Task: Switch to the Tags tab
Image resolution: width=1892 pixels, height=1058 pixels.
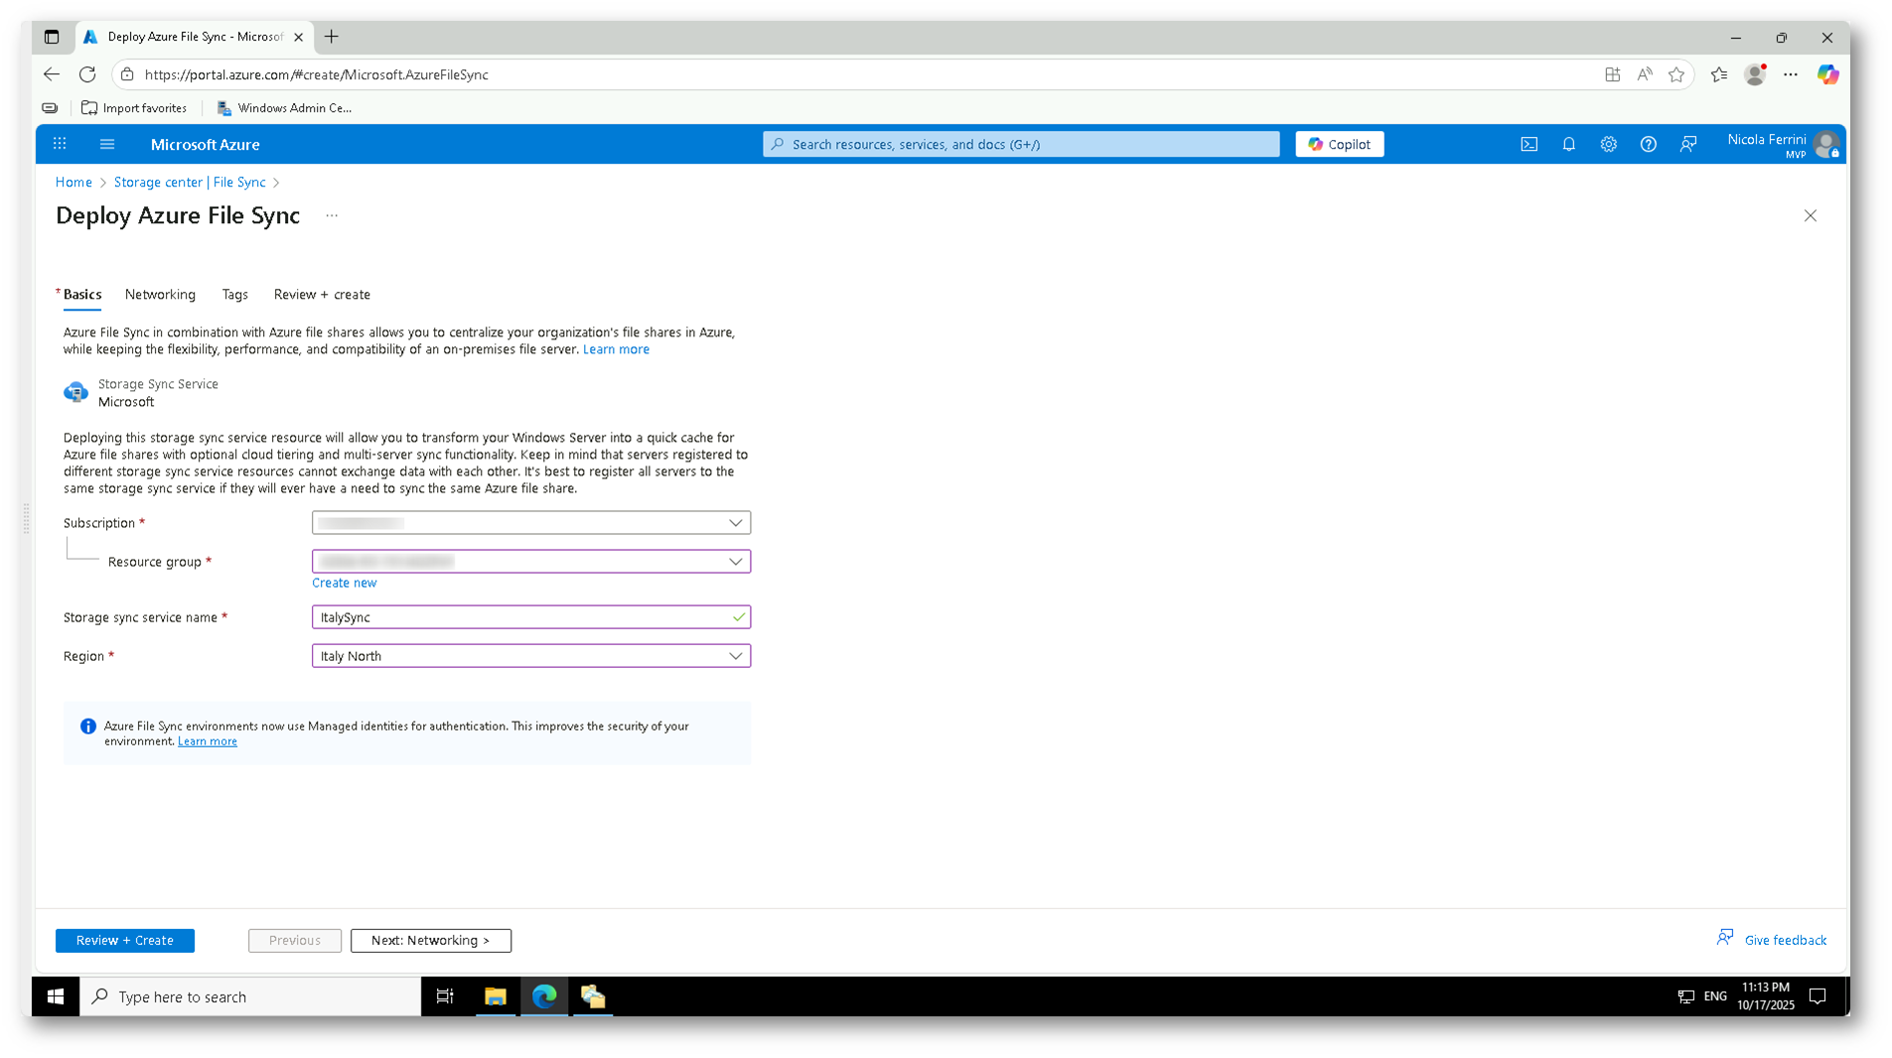Action: 235,295
